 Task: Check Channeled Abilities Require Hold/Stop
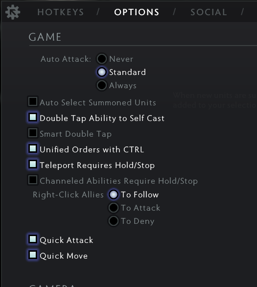[x=33, y=180]
